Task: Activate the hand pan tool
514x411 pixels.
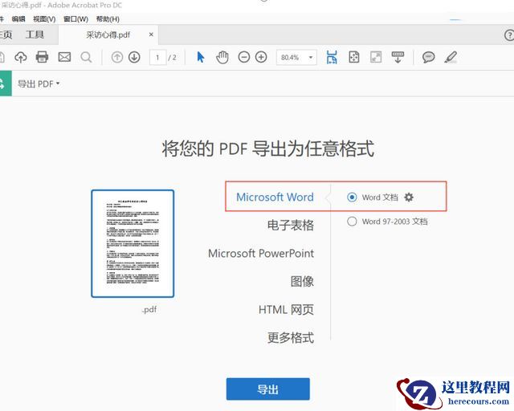Action: tap(222, 57)
